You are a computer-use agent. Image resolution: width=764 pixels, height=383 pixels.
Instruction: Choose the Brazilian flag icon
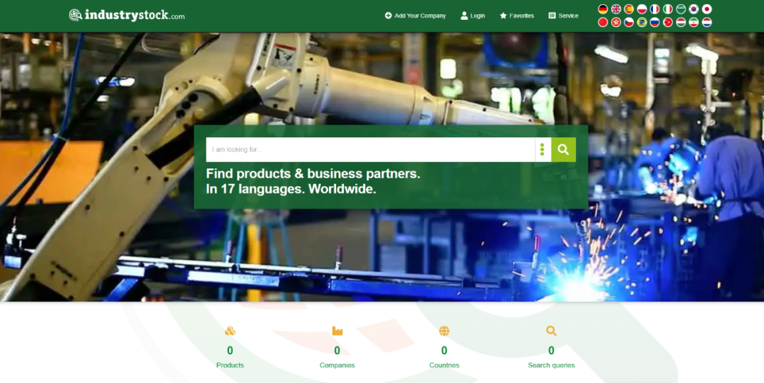642,22
